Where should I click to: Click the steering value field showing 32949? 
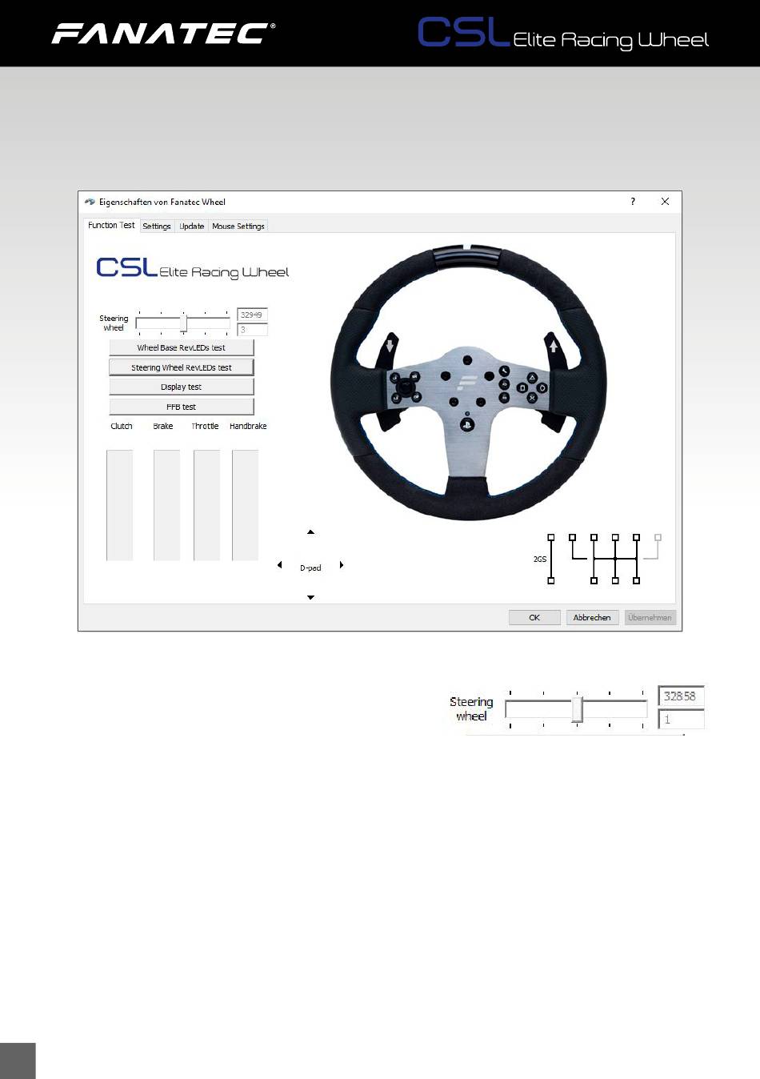252,315
